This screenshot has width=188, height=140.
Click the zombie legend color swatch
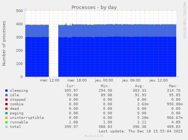pos(6,104)
